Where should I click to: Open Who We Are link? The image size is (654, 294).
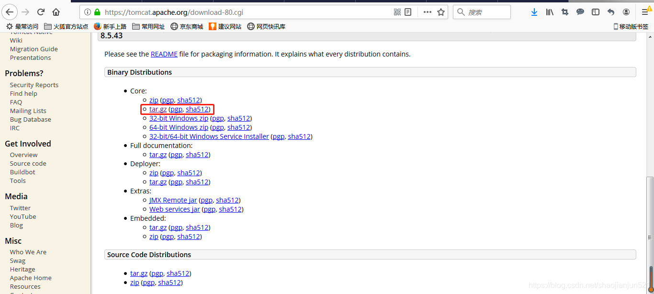[x=28, y=252]
